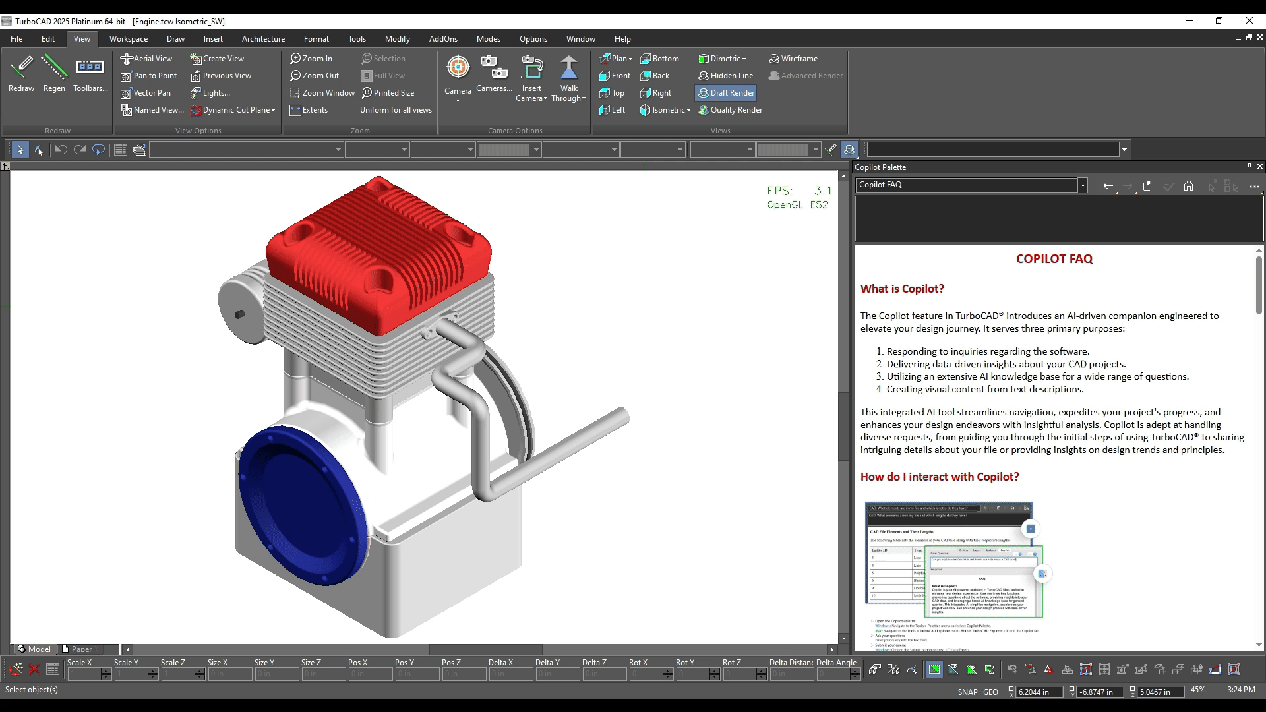The height and width of the screenshot is (712, 1266).
Task: Click the Select tool arrow icon
Action: pos(20,150)
